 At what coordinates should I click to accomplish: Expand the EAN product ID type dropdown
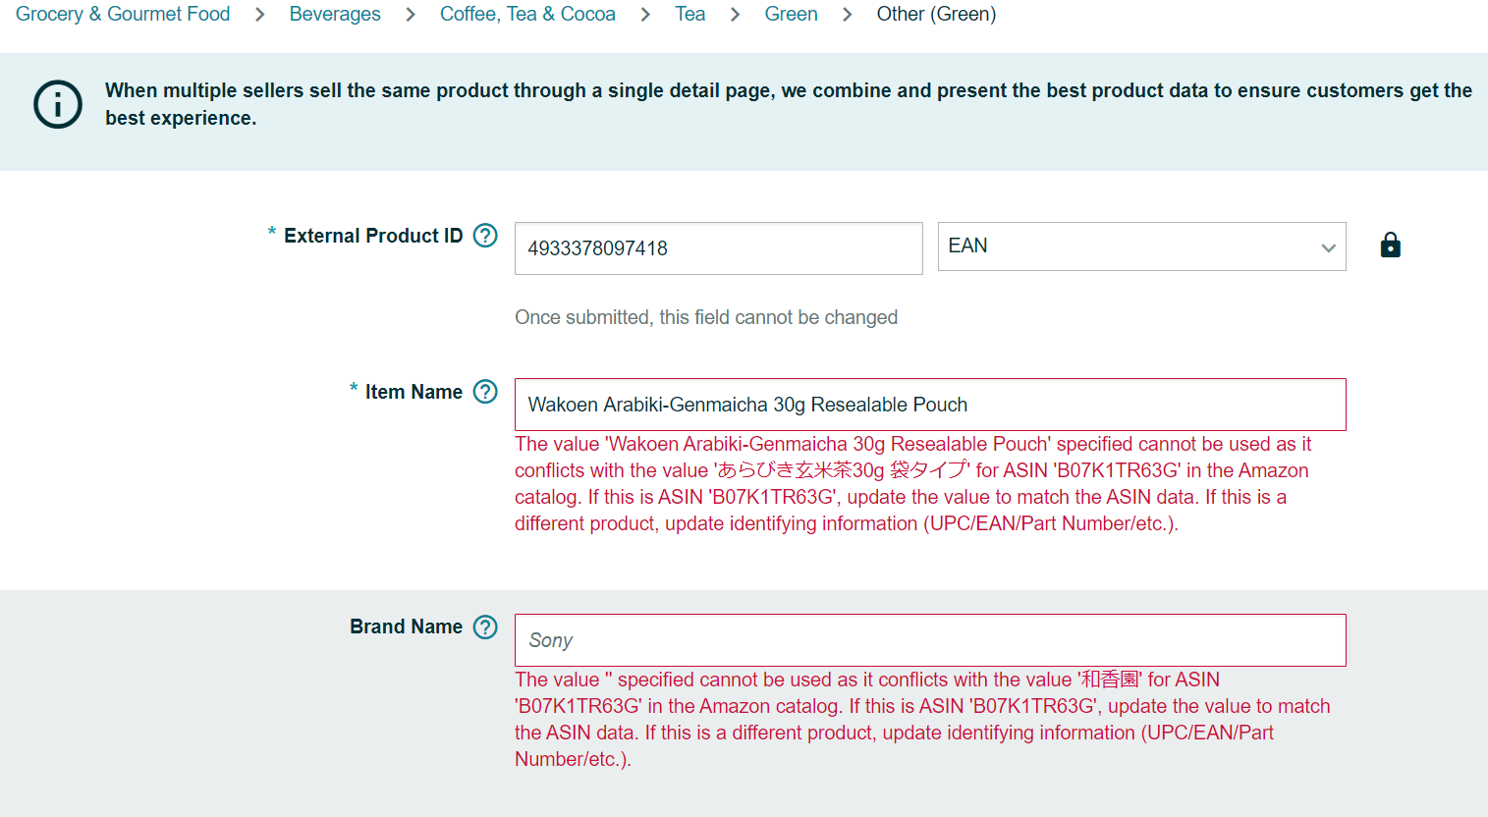(1140, 246)
